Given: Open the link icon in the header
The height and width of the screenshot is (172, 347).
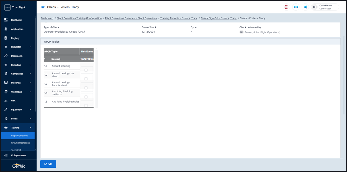Looking at the screenshot, I should (296, 7).
